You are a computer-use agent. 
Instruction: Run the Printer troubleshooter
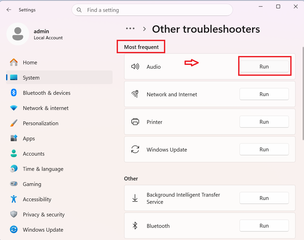[x=264, y=122]
